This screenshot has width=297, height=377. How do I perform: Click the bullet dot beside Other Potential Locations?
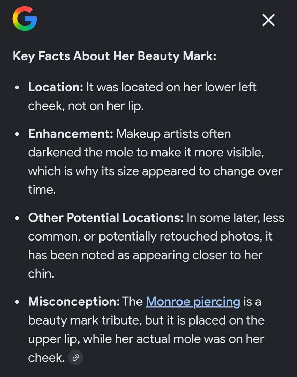click(17, 219)
